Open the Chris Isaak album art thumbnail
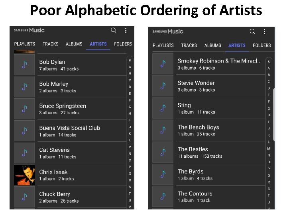This screenshot has height=215, width=287. (24, 175)
